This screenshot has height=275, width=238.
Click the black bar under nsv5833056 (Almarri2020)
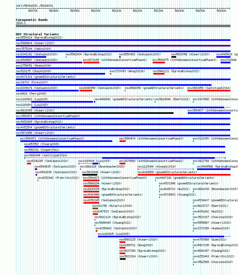(x=174, y=57)
